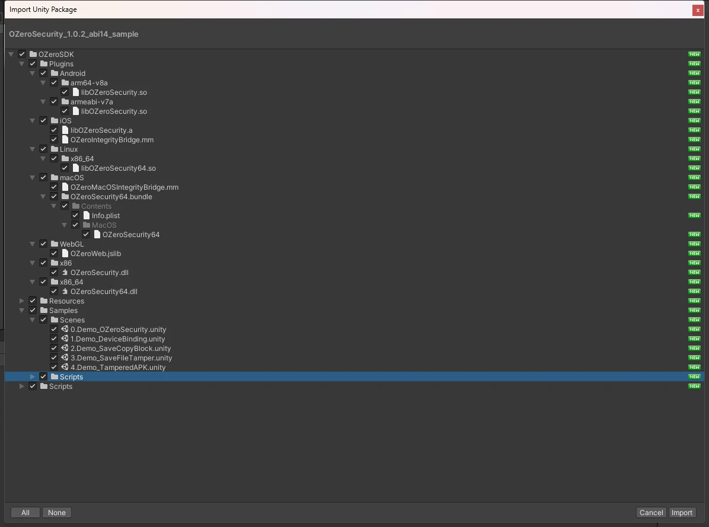Collapse the Plugins folder tree

click(22, 64)
